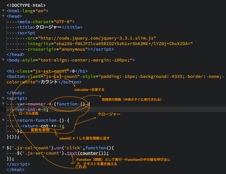Fold the var counter function line
This screenshot has width=226, height=174.
(3, 104)
